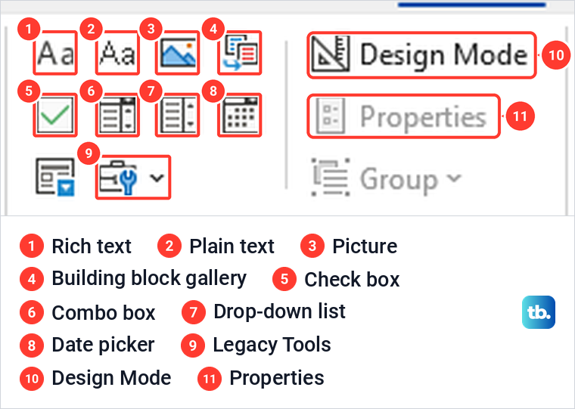The image size is (575, 409).
Task: Insert a Building Block Gallery control
Action: pyautogui.click(x=240, y=54)
